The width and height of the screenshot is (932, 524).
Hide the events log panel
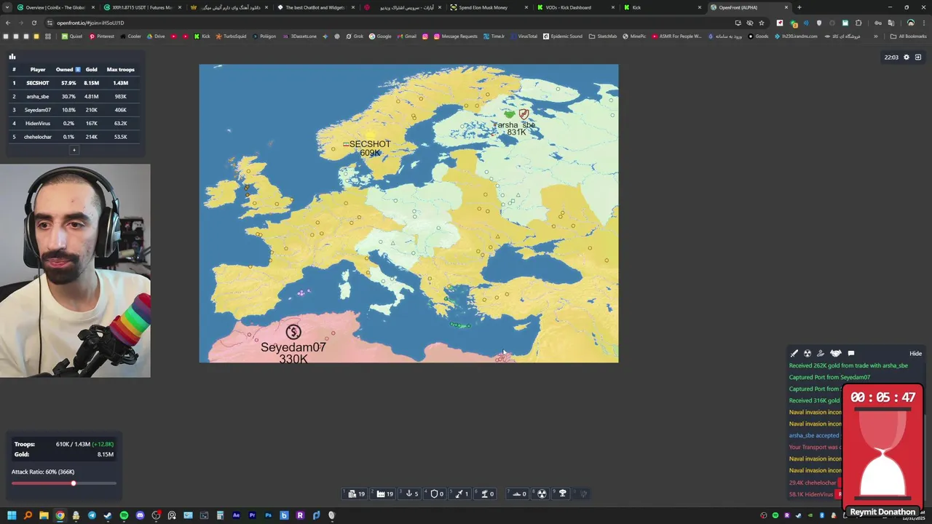[x=915, y=353]
